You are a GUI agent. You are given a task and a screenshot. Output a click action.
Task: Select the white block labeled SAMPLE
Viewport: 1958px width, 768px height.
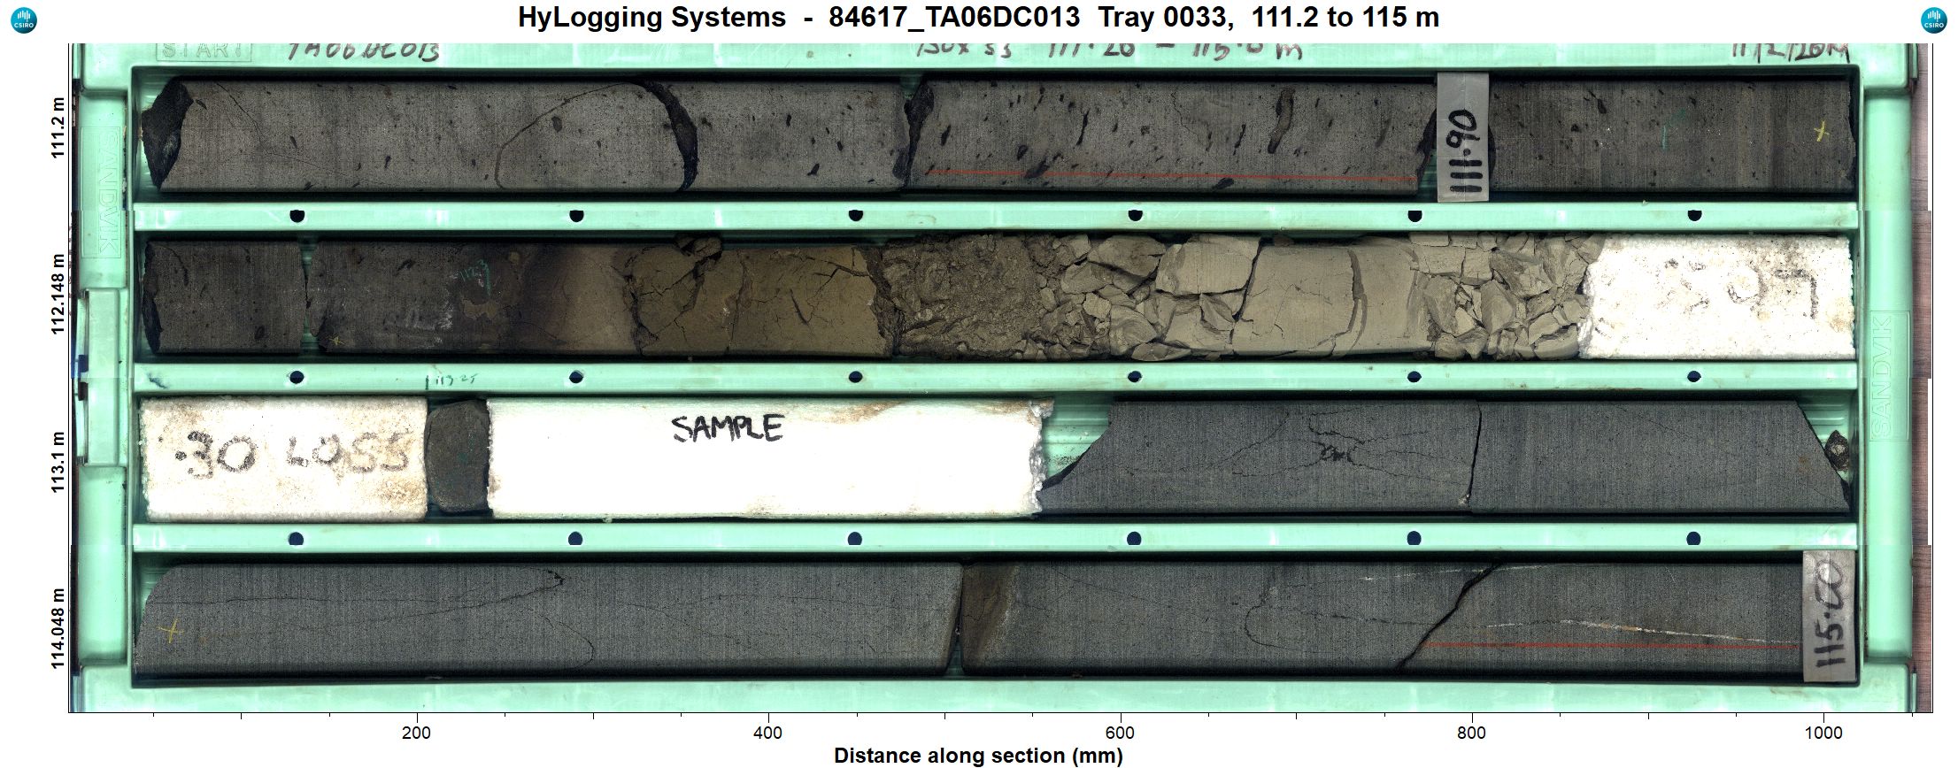761,458
